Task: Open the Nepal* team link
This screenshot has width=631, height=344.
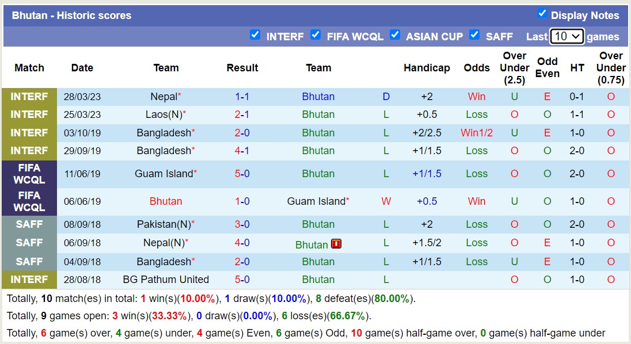Action: pos(165,96)
